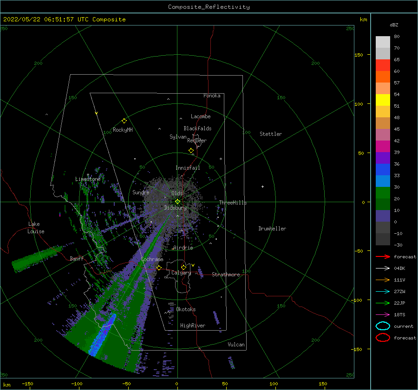Select the light blue 33-30 dBZ swatch
Viewport: 418px width, 390px height.
[383, 181]
